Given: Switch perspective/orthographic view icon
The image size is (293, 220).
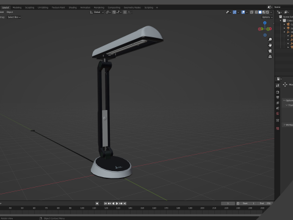Looking at the screenshot, I should click(270, 57).
